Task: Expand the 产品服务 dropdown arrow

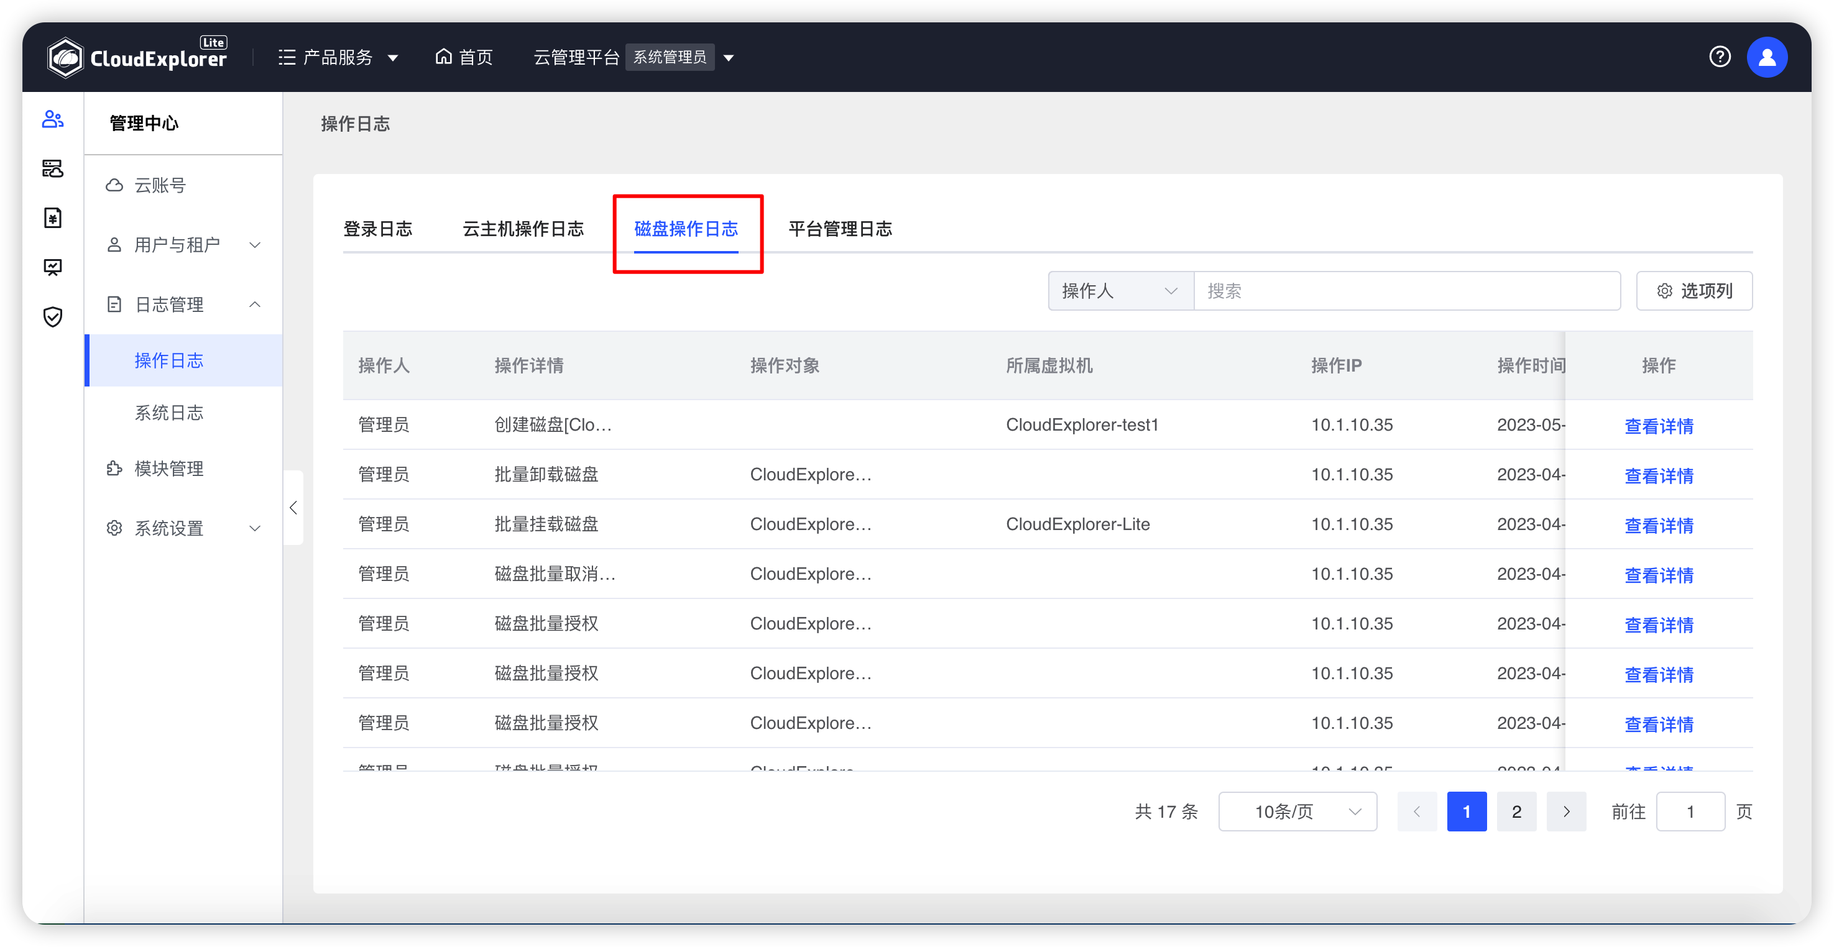Action: [x=392, y=58]
